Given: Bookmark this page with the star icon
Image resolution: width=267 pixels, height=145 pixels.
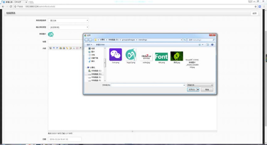Looking at the screenshot, I should [x=255, y=7].
